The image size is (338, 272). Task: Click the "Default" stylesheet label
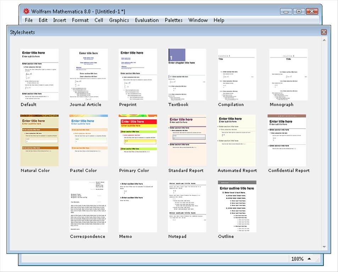[x=28, y=105]
